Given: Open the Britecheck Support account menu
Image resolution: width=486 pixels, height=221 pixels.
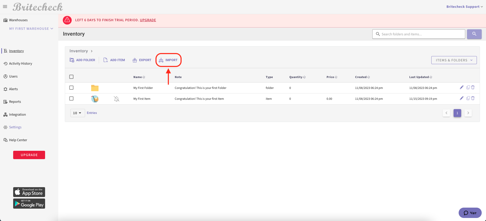Looking at the screenshot, I should [x=464, y=7].
